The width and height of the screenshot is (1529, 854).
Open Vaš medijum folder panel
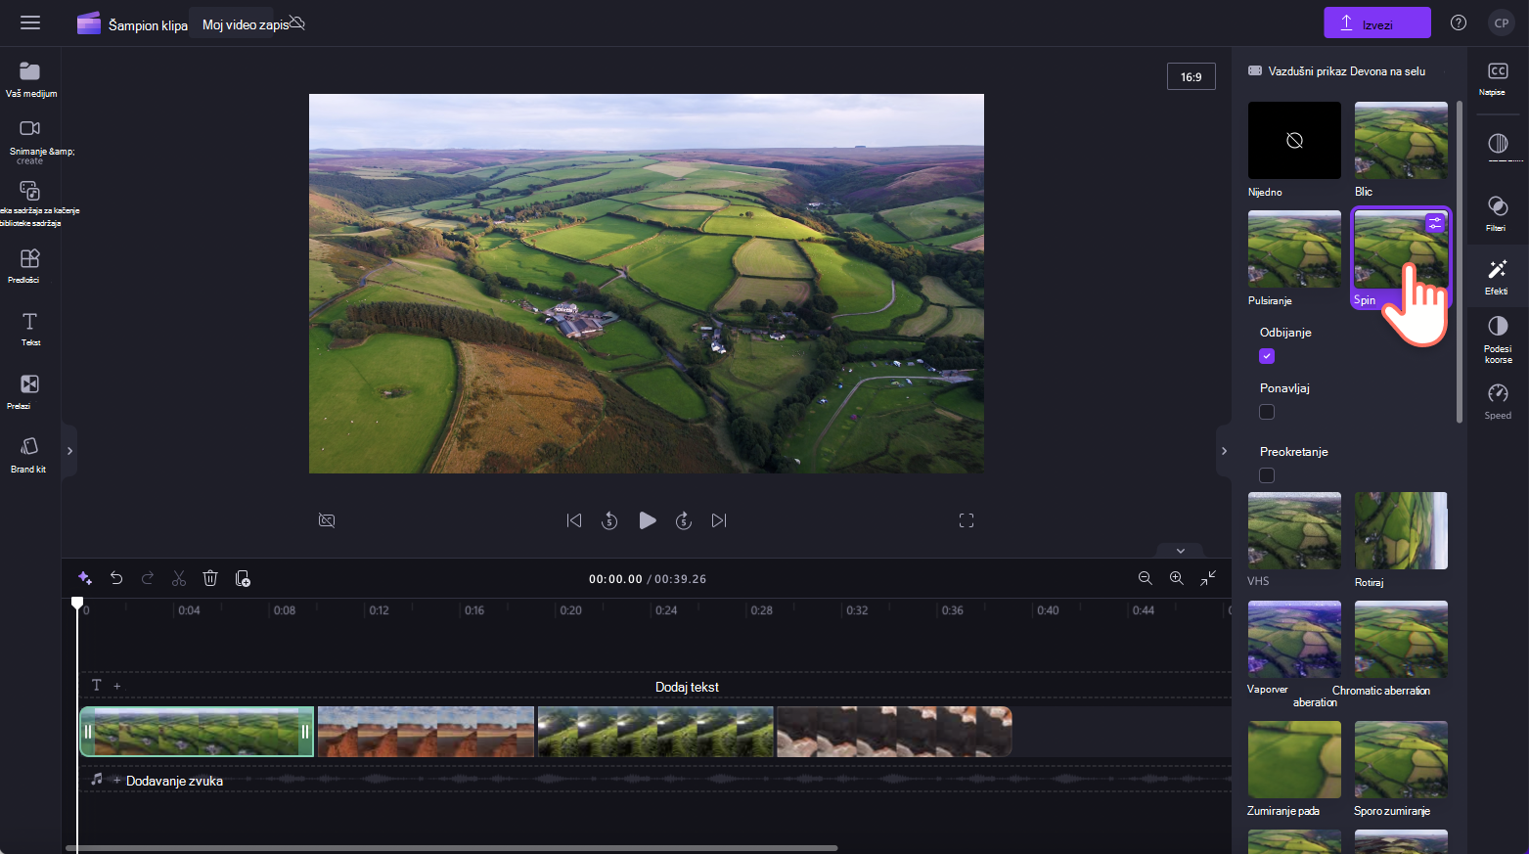30,79
